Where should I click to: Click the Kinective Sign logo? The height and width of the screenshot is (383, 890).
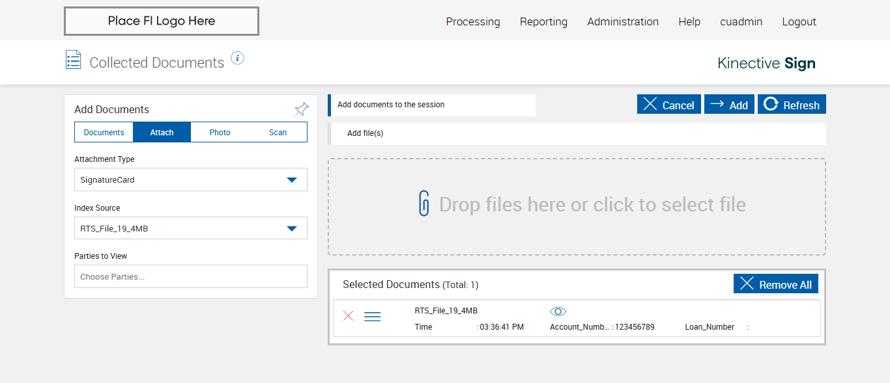[766, 63]
